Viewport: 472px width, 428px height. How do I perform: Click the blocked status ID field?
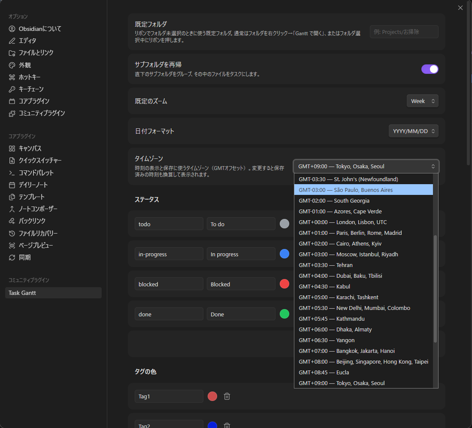(169, 284)
